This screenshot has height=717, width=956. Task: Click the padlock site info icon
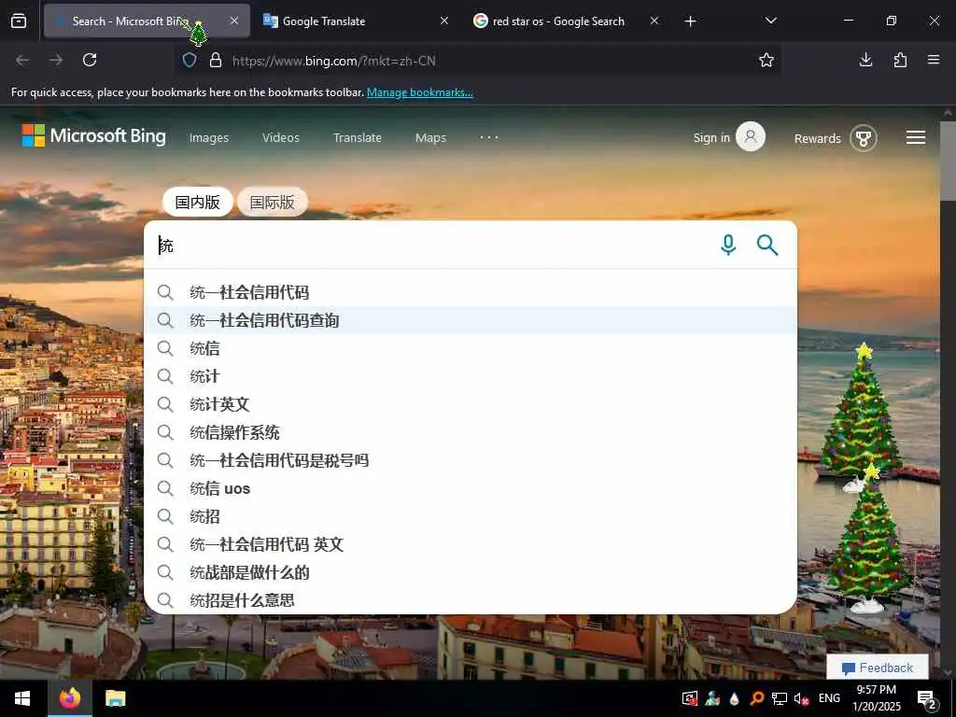pos(216,61)
